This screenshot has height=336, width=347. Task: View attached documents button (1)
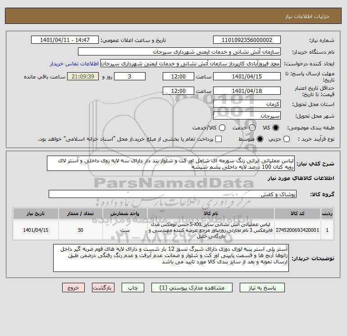point(192,288)
